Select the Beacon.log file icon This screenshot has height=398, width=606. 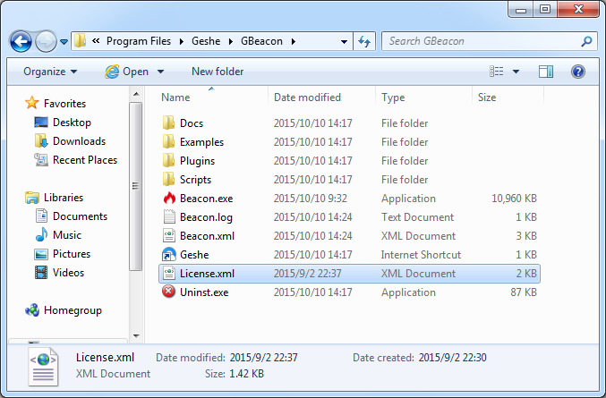[x=169, y=216]
